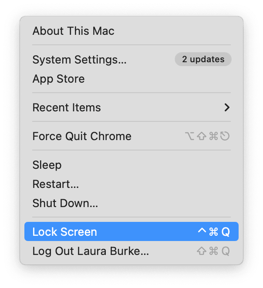The height and width of the screenshot is (288, 263).
Task: Choose Force Quit Chrome
Action: point(82,137)
